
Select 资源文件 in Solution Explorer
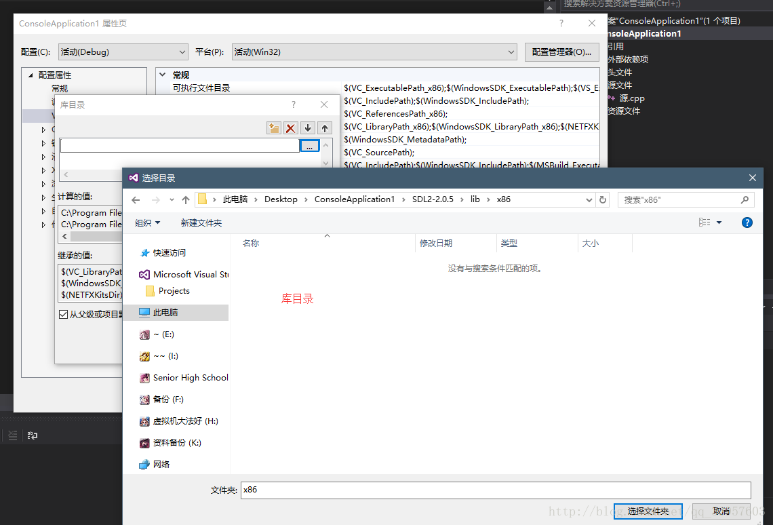(x=624, y=111)
